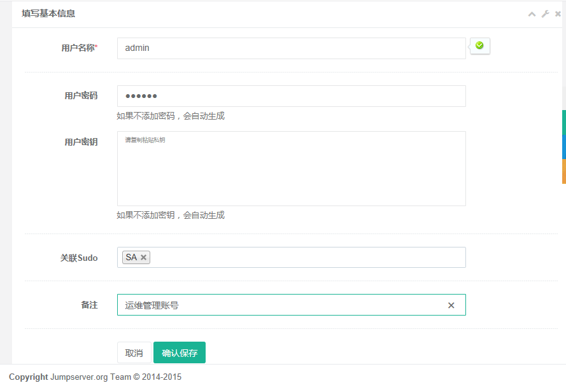Focus the 用户名称 field containing admin
566x383 pixels.
[x=292, y=48]
